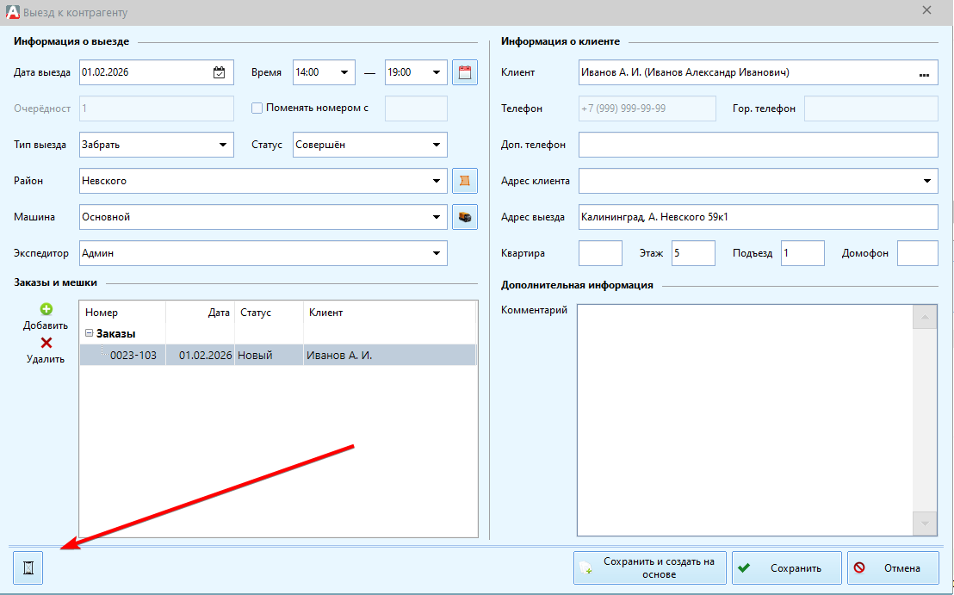The height and width of the screenshot is (595, 954).
Task: Open client selection via the ellipsis button
Action: [924, 73]
